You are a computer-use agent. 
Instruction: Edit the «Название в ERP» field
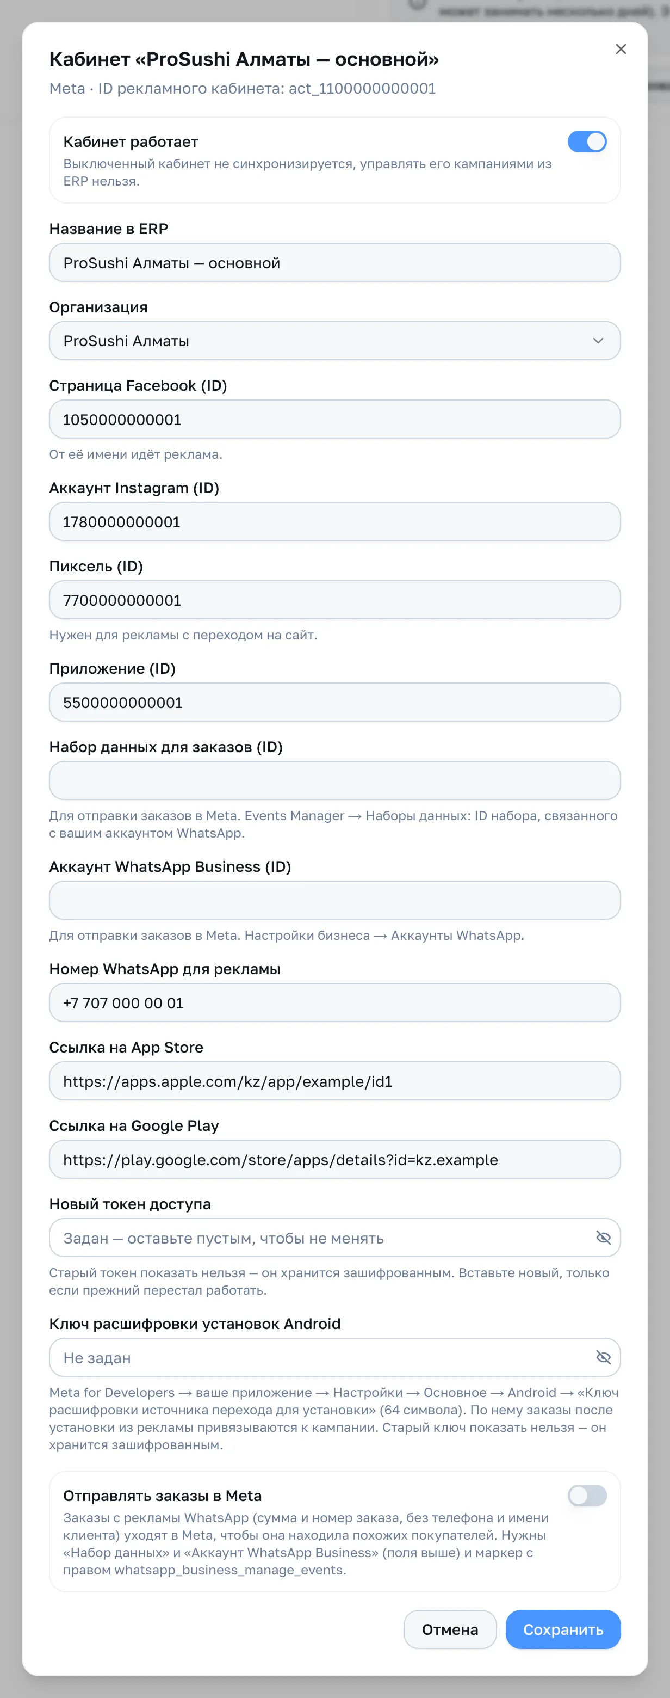click(334, 262)
